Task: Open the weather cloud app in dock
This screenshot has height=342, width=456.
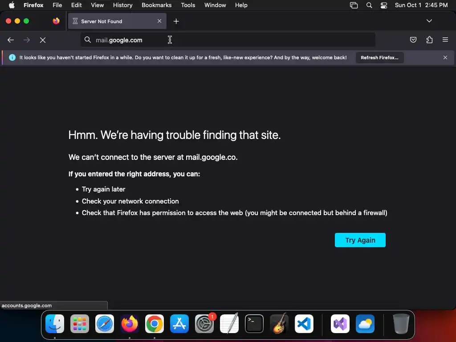Action: (x=365, y=324)
